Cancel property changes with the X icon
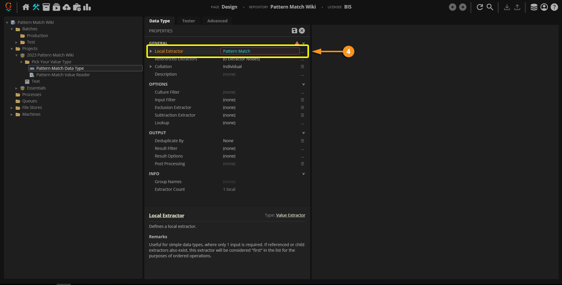This screenshot has height=285, width=562. click(302, 31)
